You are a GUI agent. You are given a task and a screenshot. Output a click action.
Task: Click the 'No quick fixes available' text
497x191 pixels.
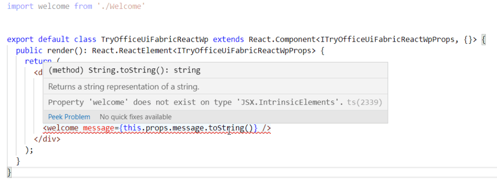click(136, 117)
